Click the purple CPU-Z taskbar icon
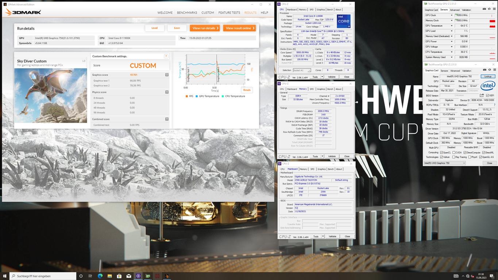 [138, 276]
